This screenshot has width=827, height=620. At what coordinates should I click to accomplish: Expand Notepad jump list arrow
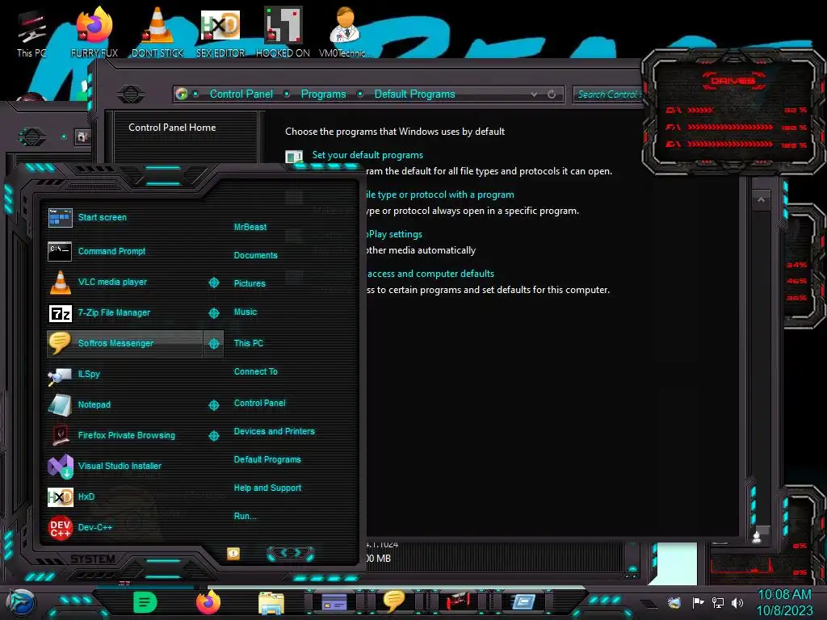pyautogui.click(x=213, y=405)
